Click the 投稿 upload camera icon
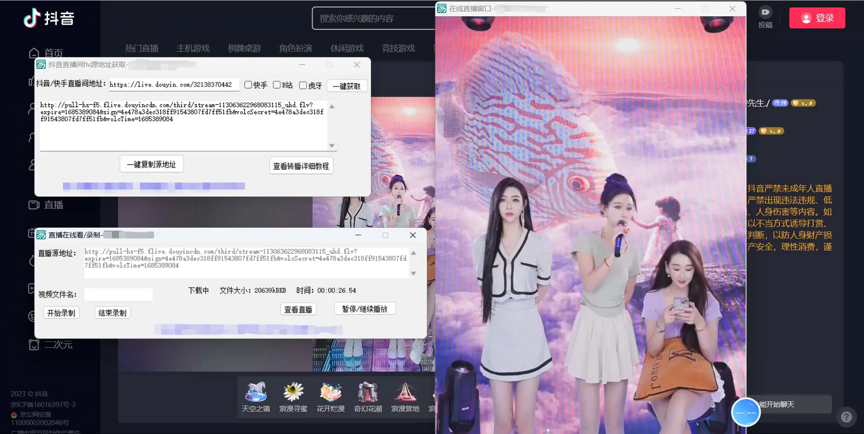 pos(765,13)
